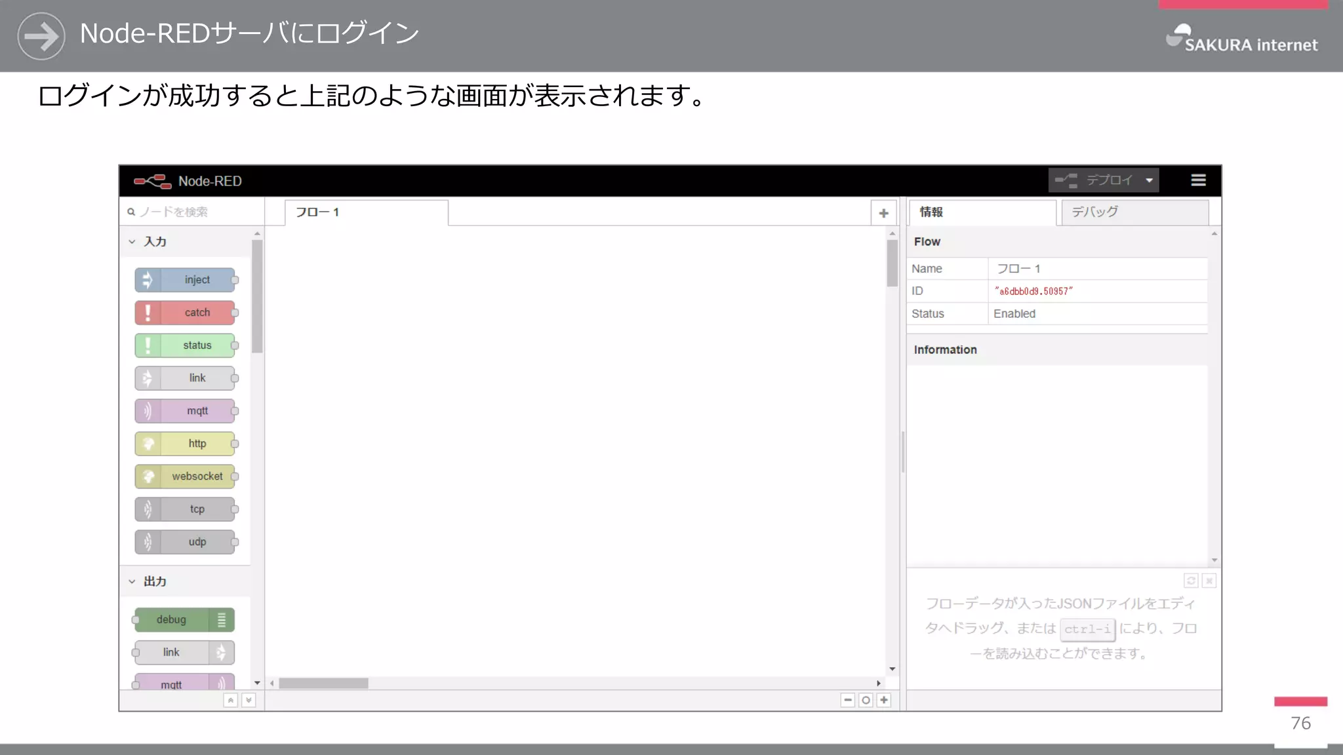
Task: Zoom out the workspace
Action: [x=848, y=700]
